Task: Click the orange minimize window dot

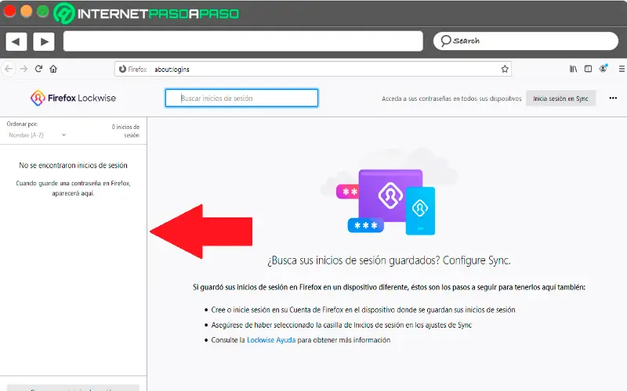Action: tap(26, 11)
